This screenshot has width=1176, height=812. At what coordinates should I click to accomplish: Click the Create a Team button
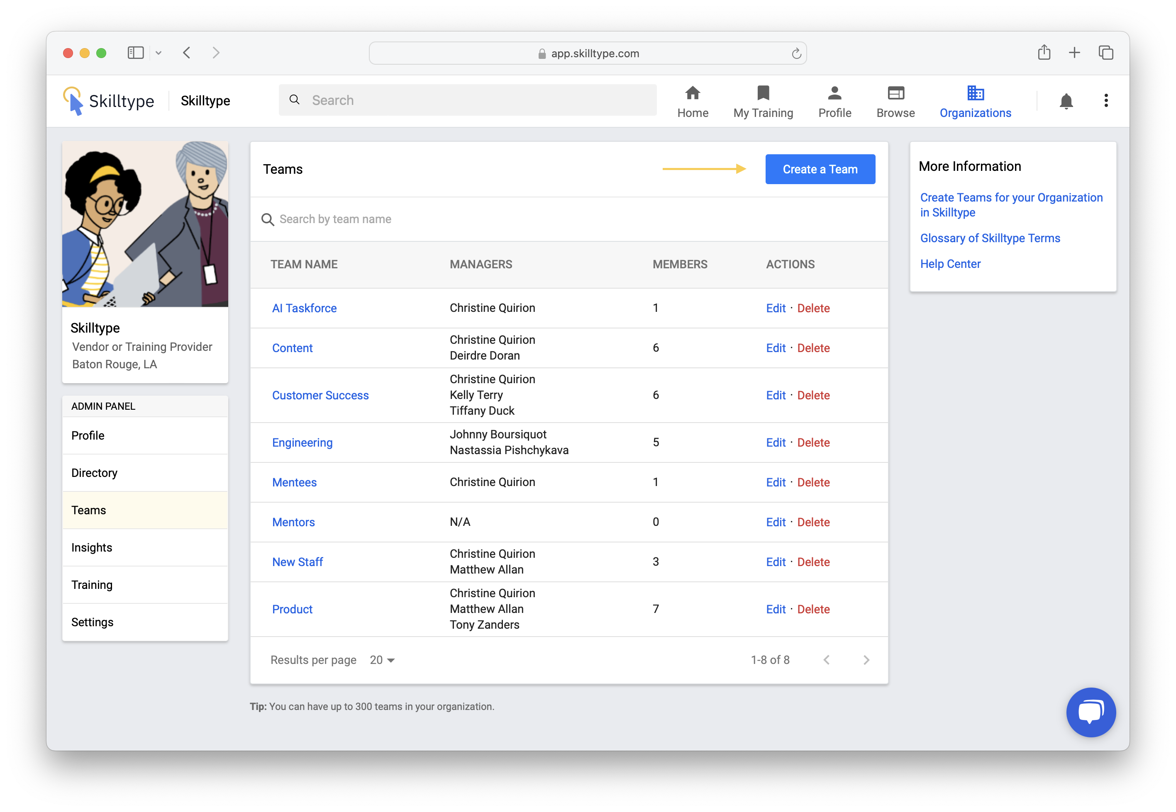(820, 169)
